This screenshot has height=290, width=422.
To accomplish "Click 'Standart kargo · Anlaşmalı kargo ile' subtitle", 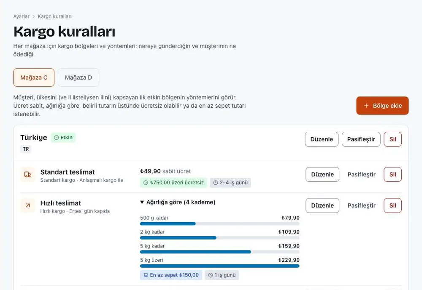I will pyautogui.click(x=81, y=180).
